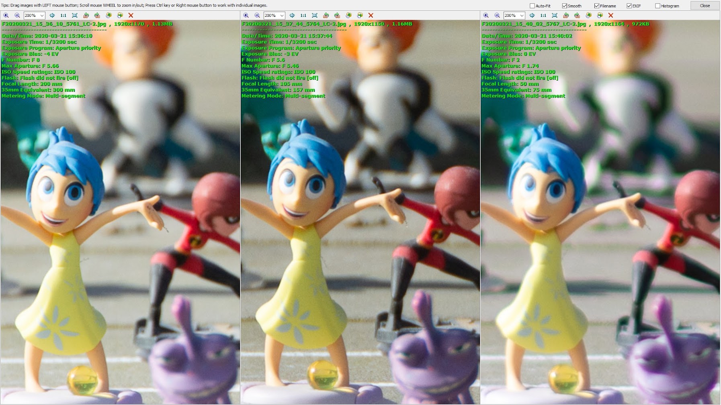Copy the 5761 image to folder
This screenshot has width=721, height=405.
(x=109, y=15)
